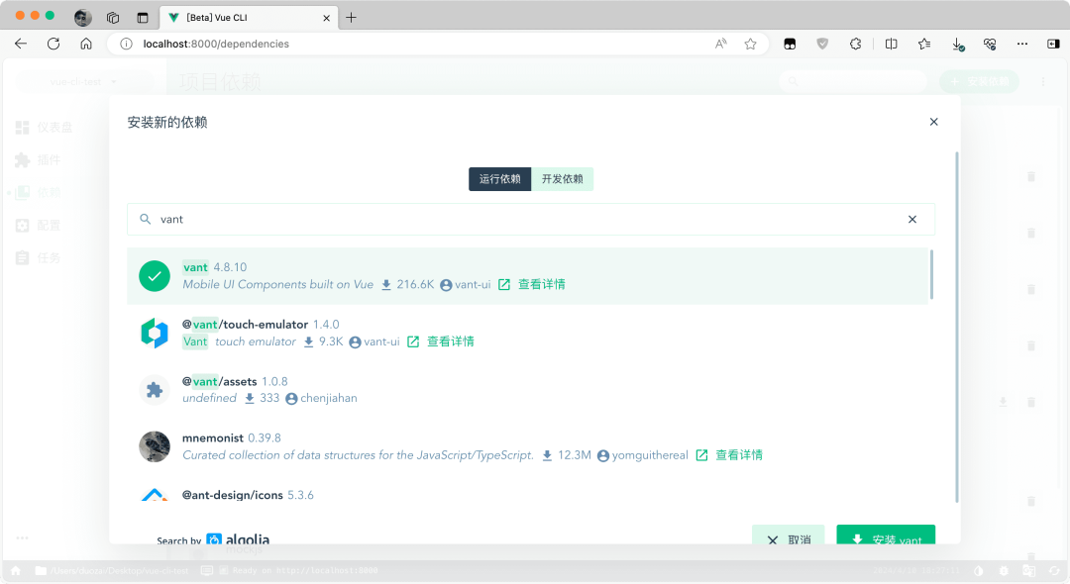Click the shield extension icon in toolbar

tap(822, 44)
